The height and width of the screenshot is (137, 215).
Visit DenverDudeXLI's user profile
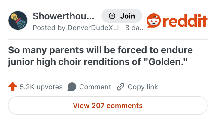point(92,28)
